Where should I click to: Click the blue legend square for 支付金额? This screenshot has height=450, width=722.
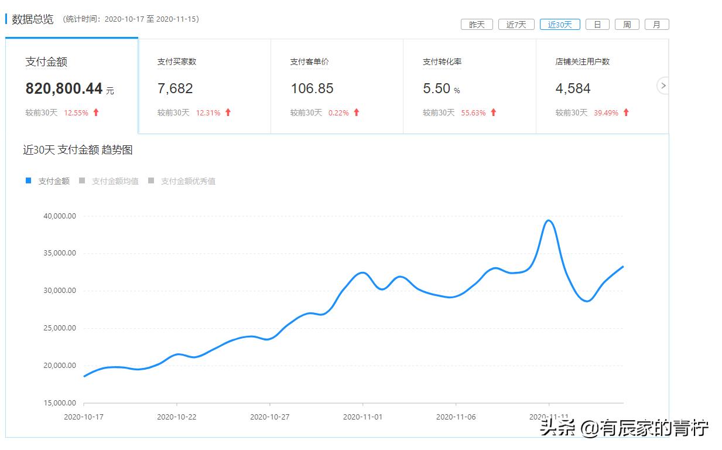point(28,180)
